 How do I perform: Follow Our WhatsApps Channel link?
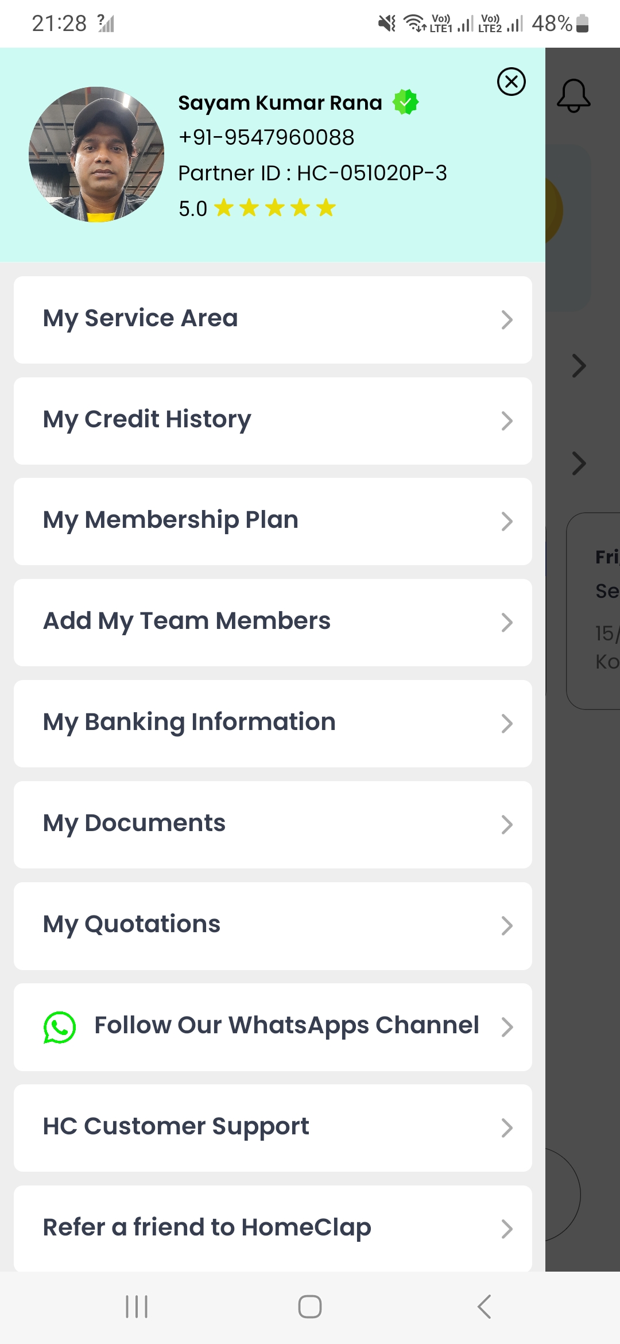[x=286, y=1026]
